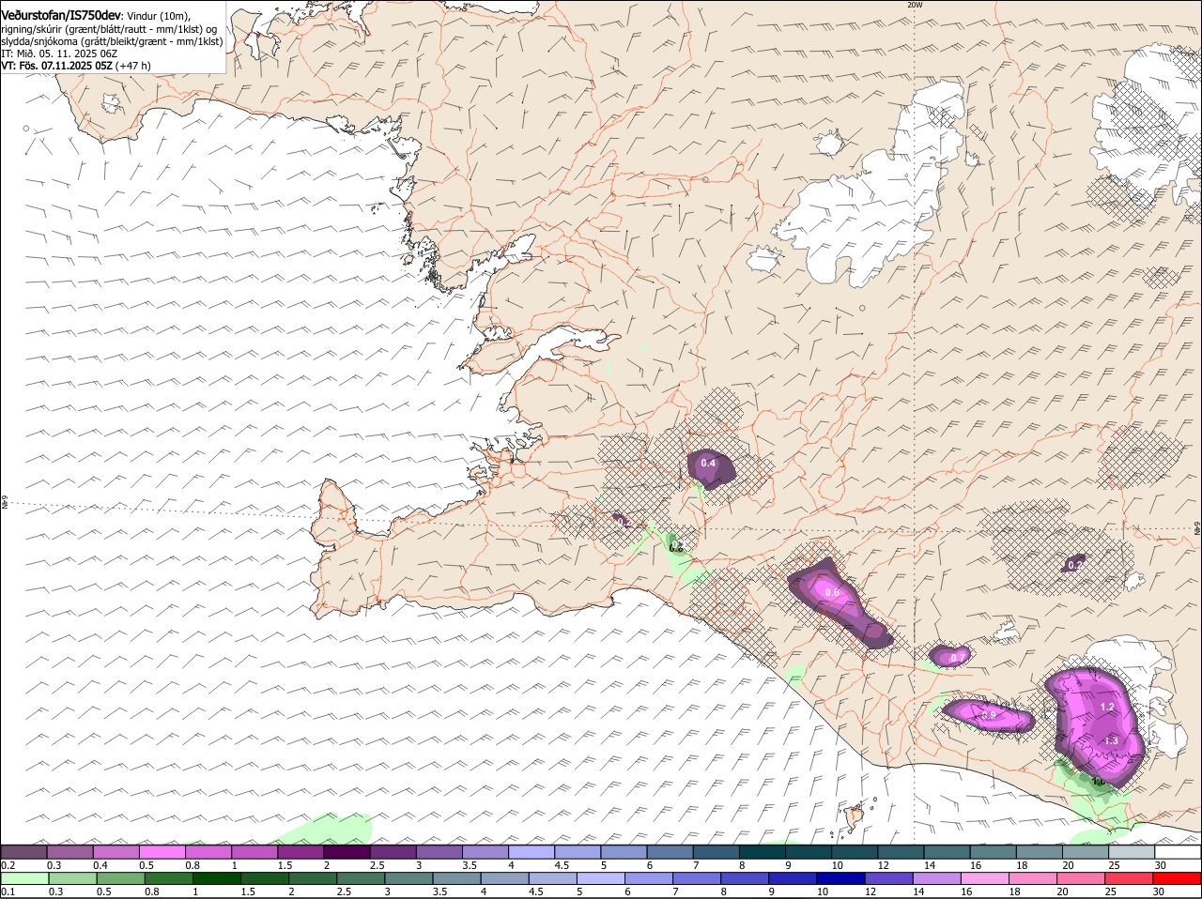Pick the upper legend swatch labeled 9
This screenshot has width=1202, height=899.
809,852
